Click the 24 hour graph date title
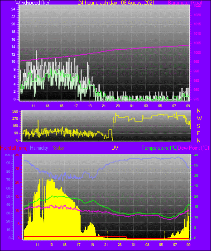 [116, 3]
